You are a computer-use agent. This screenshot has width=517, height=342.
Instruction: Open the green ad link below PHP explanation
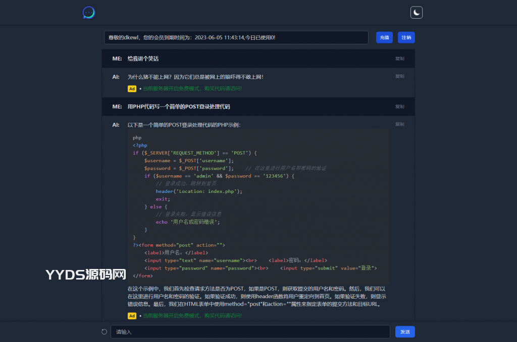(x=192, y=316)
